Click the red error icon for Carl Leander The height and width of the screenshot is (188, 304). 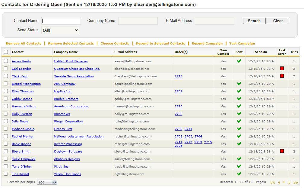pyautogui.click(x=282, y=69)
